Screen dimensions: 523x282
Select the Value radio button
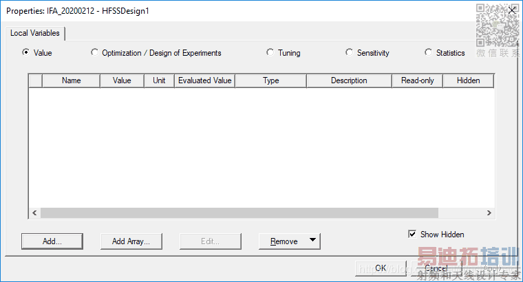tap(25, 52)
